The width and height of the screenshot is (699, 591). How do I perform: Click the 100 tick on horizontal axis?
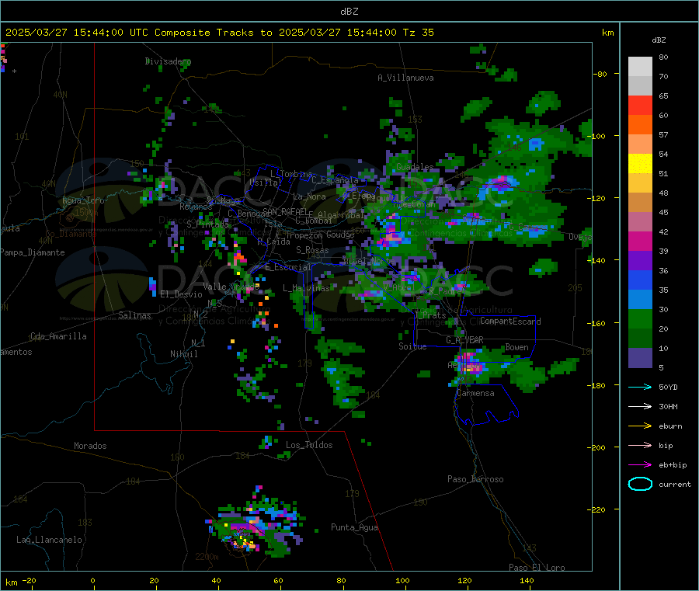tap(402, 580)
